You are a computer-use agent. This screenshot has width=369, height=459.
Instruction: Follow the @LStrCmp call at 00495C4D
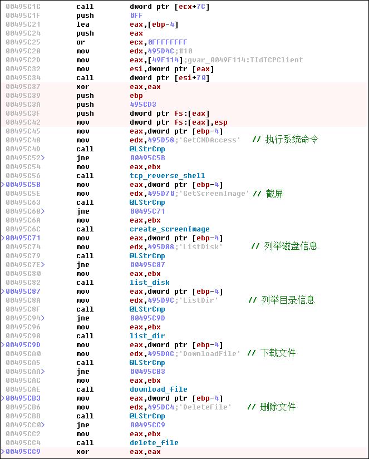pos(147,149)
